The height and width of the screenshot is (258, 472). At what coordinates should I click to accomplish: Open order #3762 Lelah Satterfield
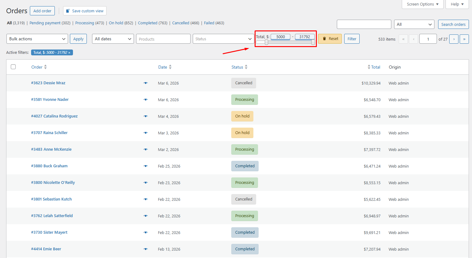[x=52, y=216]
